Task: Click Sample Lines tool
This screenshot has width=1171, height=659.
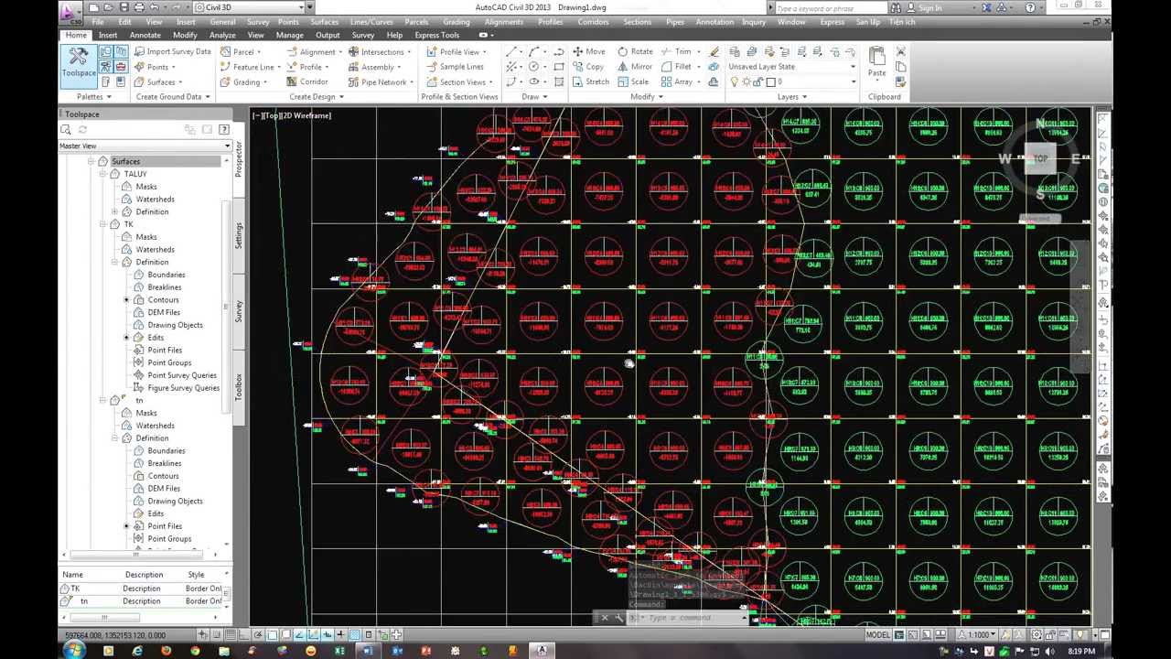Action: (455, 67)
